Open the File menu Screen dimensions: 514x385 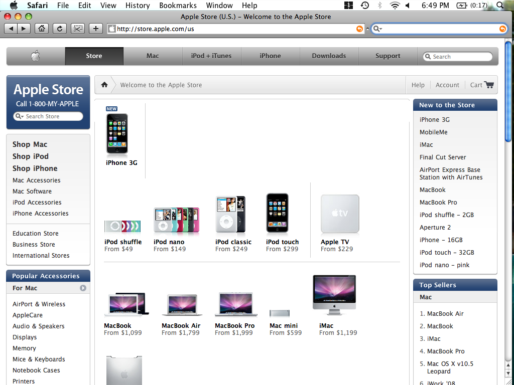tap(63, 5)
